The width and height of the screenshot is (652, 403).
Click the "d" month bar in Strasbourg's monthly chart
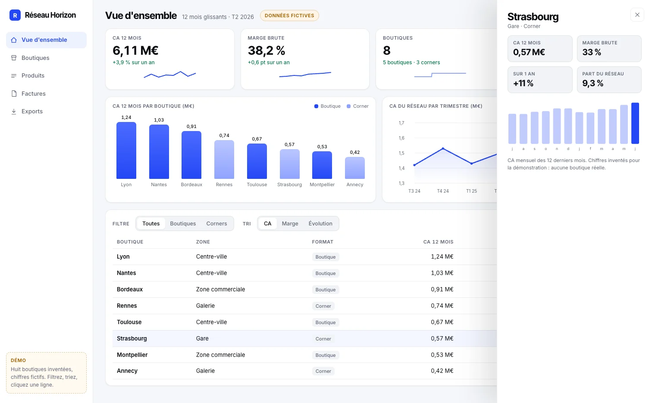point(568,126)
